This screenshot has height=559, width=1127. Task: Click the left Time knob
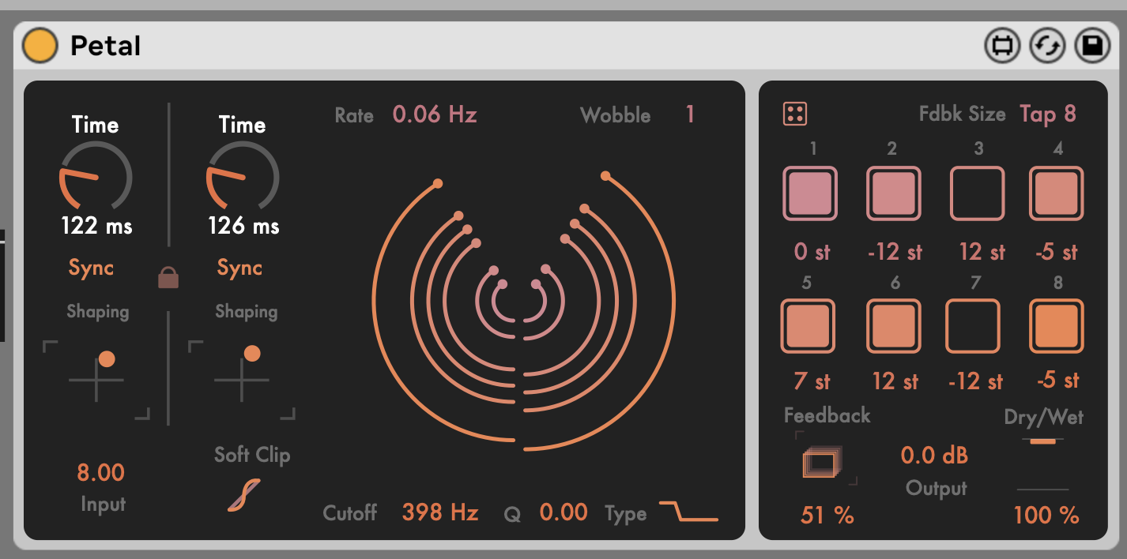96,177
